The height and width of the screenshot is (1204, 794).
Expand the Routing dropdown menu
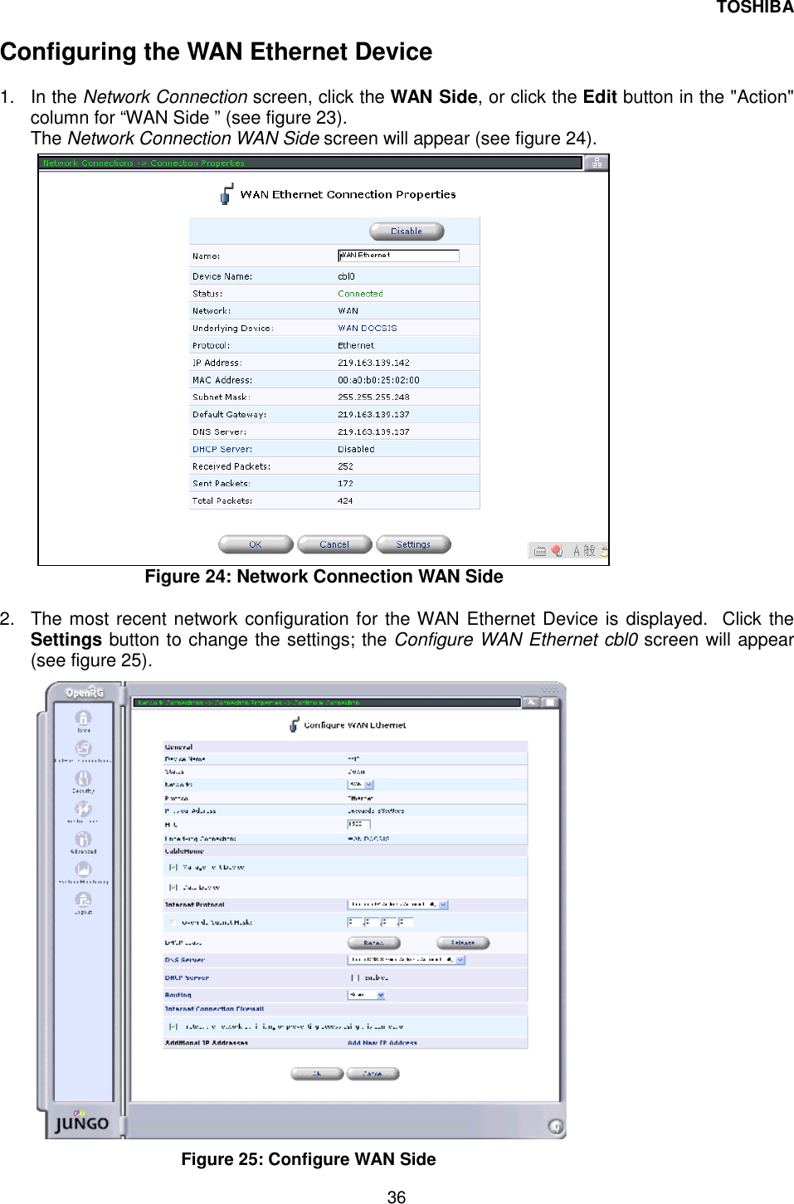tap(367, 993)
